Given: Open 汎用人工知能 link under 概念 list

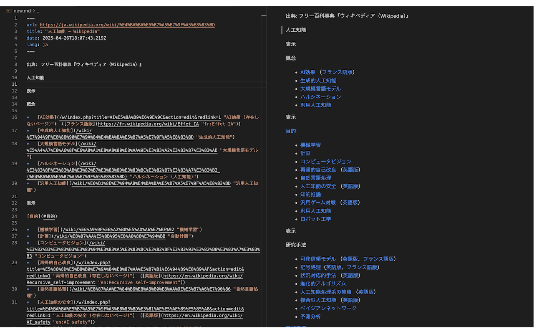Looking at the screenshot, I should [x=315, y=105].
